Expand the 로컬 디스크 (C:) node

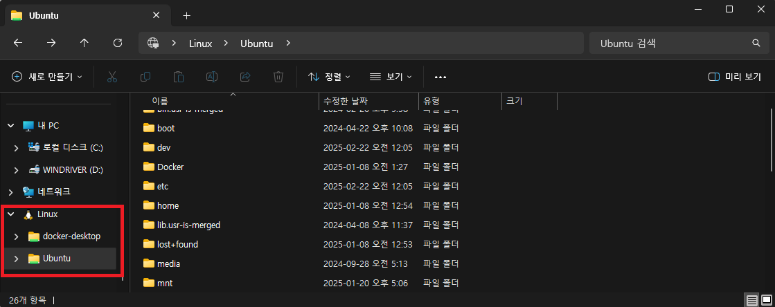[x=17, y=147]
